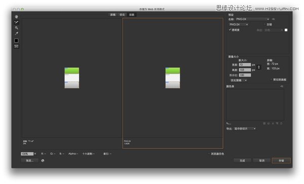Toggle the 浏览器仿色 (Browser Dither) checkbox
This screenshot has height=184, width=304.
(209, 154)
